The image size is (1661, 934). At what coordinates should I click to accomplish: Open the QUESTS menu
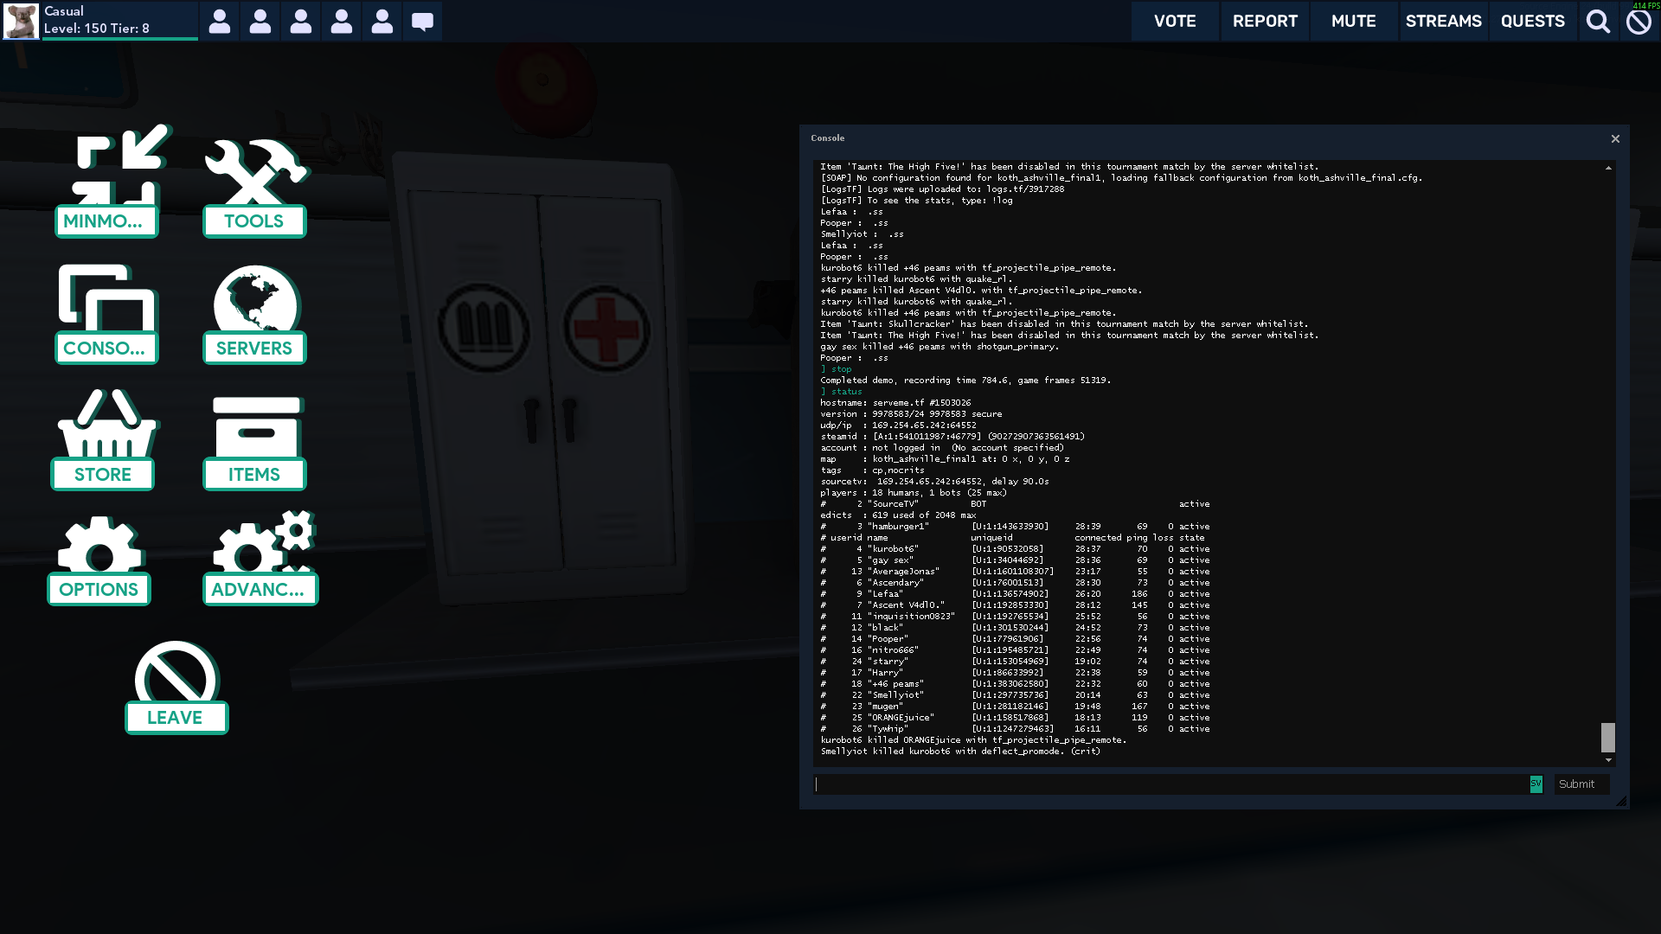point(1532,21)
